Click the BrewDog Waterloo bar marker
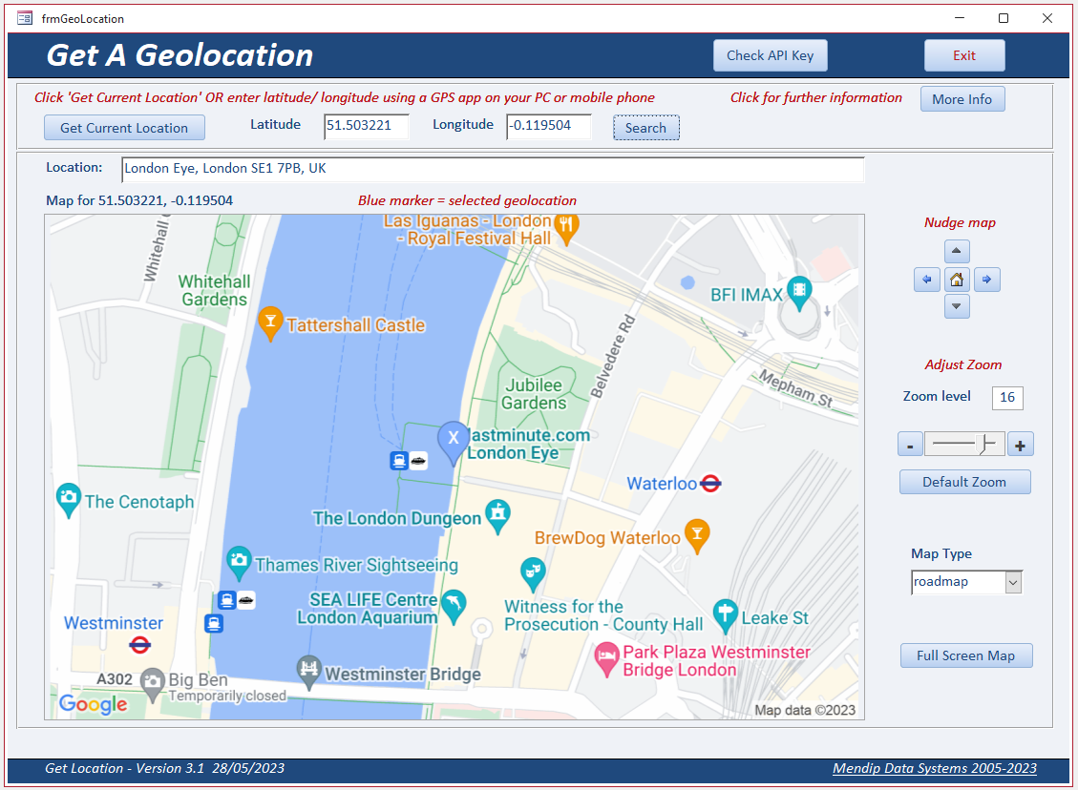 (x=697, y=534)
